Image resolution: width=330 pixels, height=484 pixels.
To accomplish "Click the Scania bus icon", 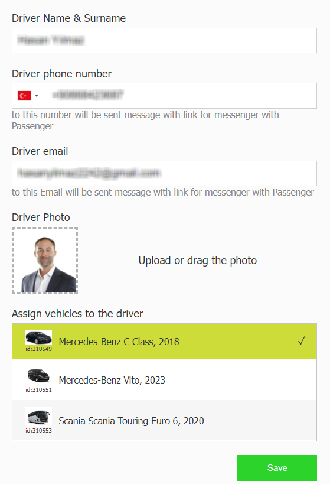I will pyautogui.click(x=38, y=417).
